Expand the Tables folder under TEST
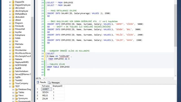The image size is (181, 102). tap(13, 93)
